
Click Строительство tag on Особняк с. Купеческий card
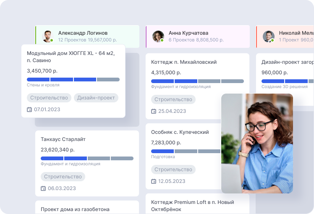[x=173, y=170]
